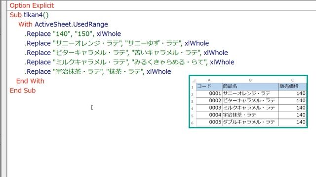Click the select-all corner of the sheet image
This screenshot has height=177, width=316.
[193, 80]
